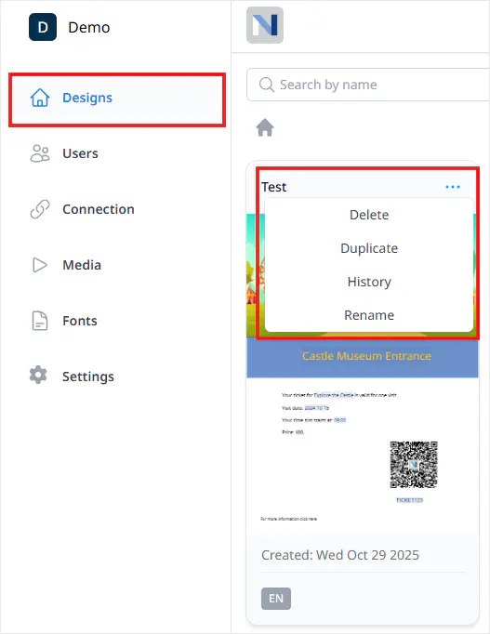
Task: Click the Fonts document icon
Action: [x=40, y=321]
